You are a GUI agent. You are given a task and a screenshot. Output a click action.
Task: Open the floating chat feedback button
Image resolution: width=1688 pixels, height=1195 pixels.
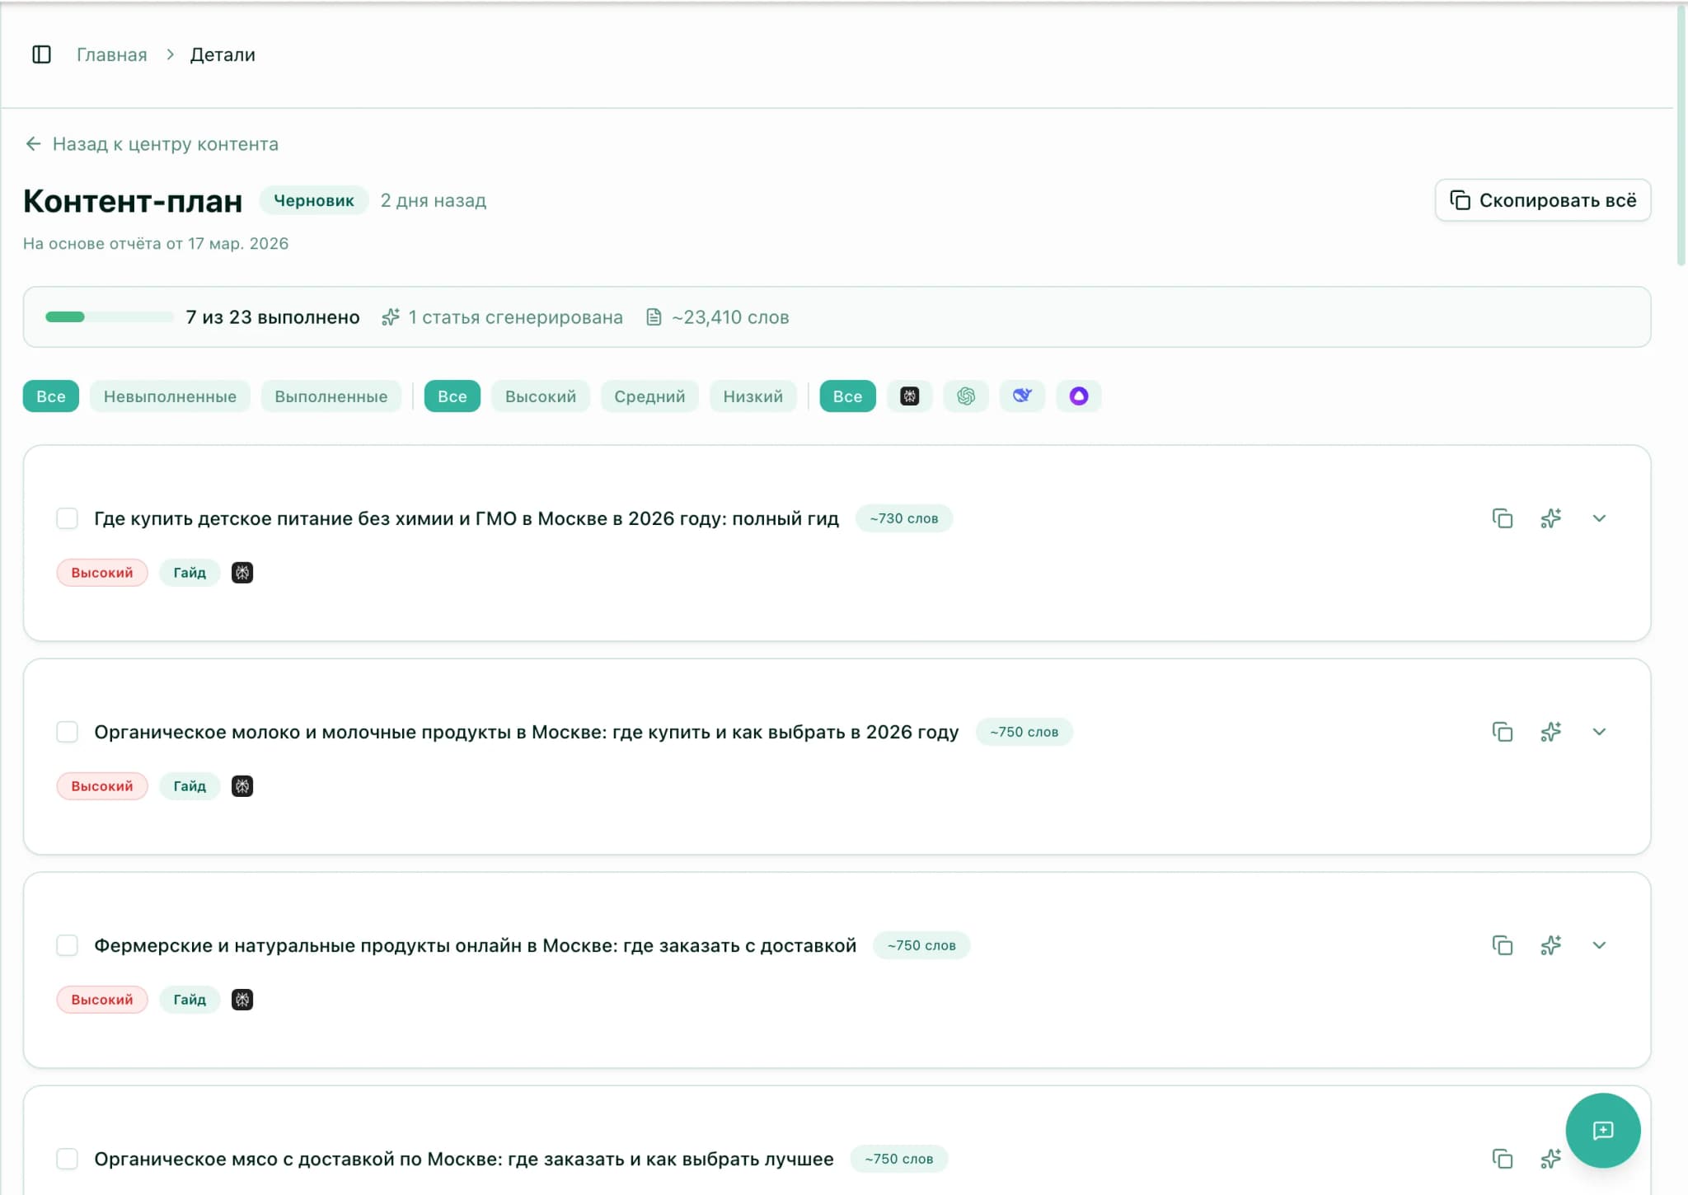(x=1602, y=1130)
